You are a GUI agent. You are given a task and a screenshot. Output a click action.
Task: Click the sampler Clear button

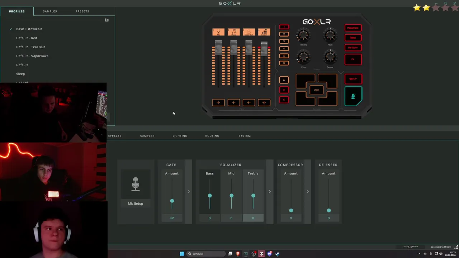point(316,90)
